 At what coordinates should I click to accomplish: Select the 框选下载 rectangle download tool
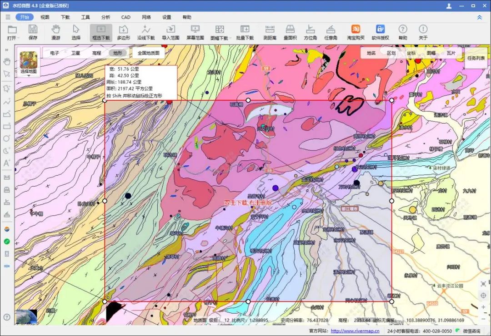[101, 33]
